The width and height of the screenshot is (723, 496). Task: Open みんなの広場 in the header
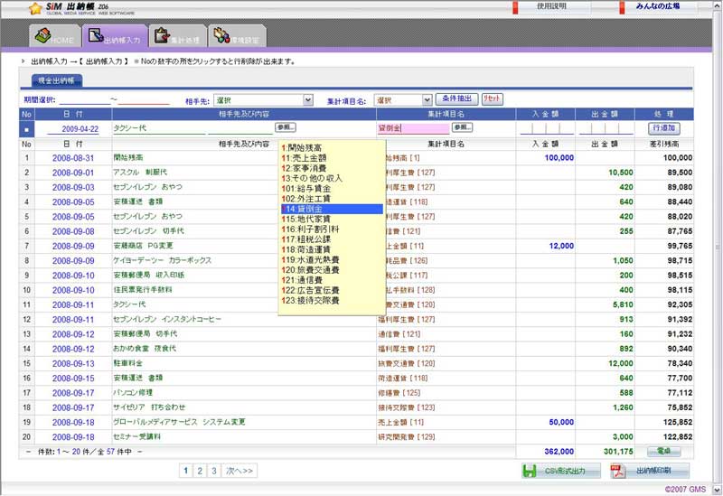click(x=666, y=6)
